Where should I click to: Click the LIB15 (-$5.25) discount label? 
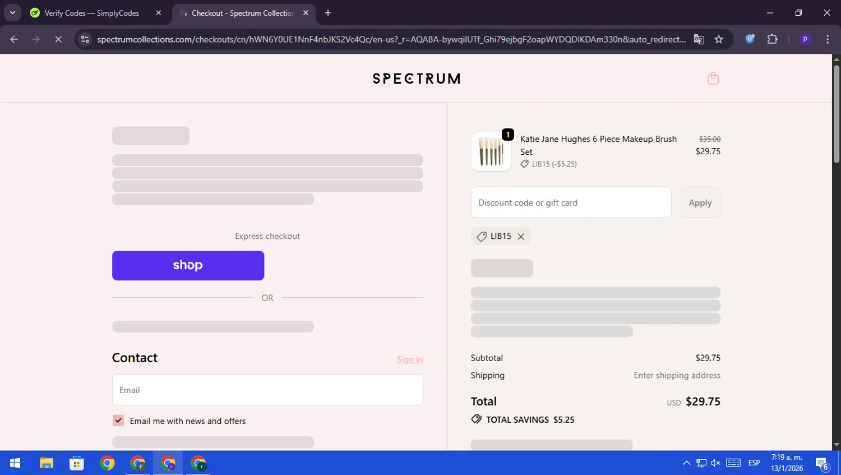tap(554, 164)
